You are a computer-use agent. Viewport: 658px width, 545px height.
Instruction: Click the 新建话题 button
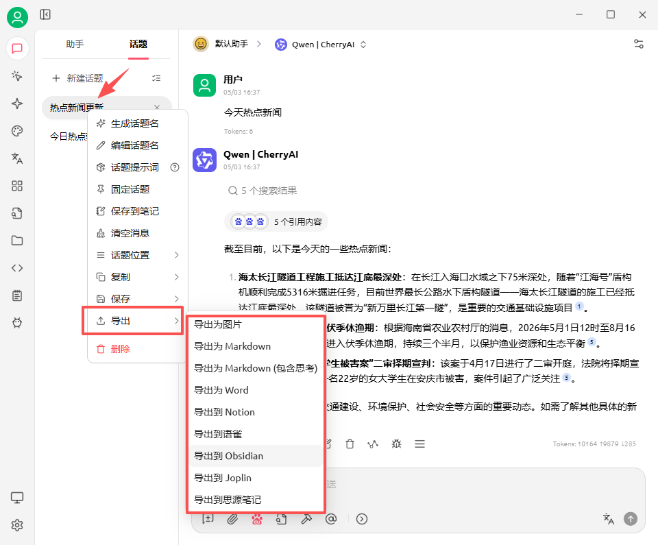pos(77,78)
